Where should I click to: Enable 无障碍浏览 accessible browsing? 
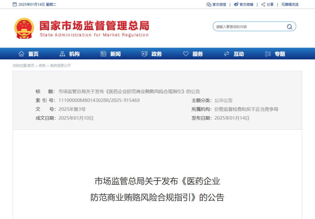tap(290, 4)
